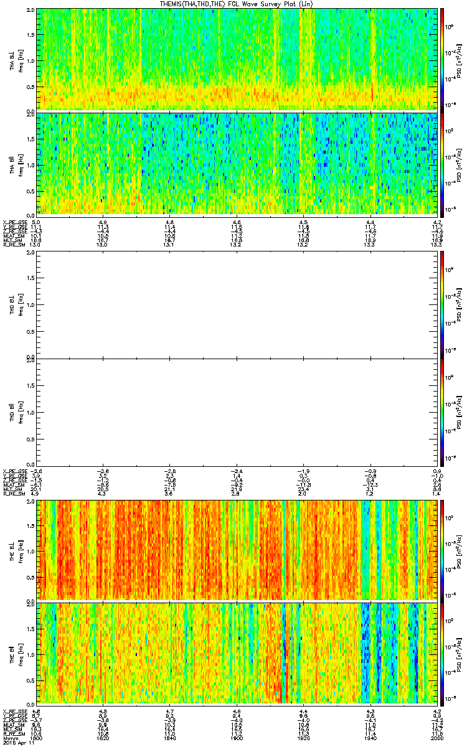
Task: Click the 1.0 frequency tick on THD B⊥ axis
Action: click(x=31, y=305)
